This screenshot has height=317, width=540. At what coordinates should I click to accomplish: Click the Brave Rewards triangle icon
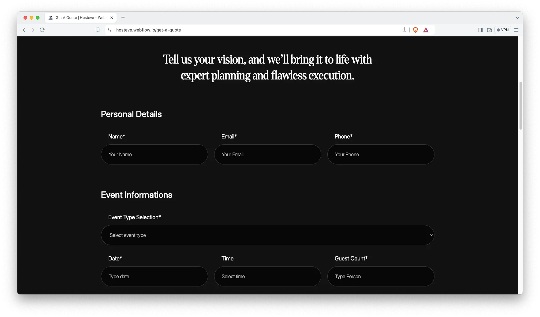coord(426,30)
